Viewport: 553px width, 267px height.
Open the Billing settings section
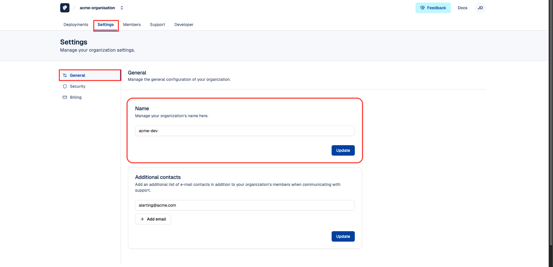[76, 97]
